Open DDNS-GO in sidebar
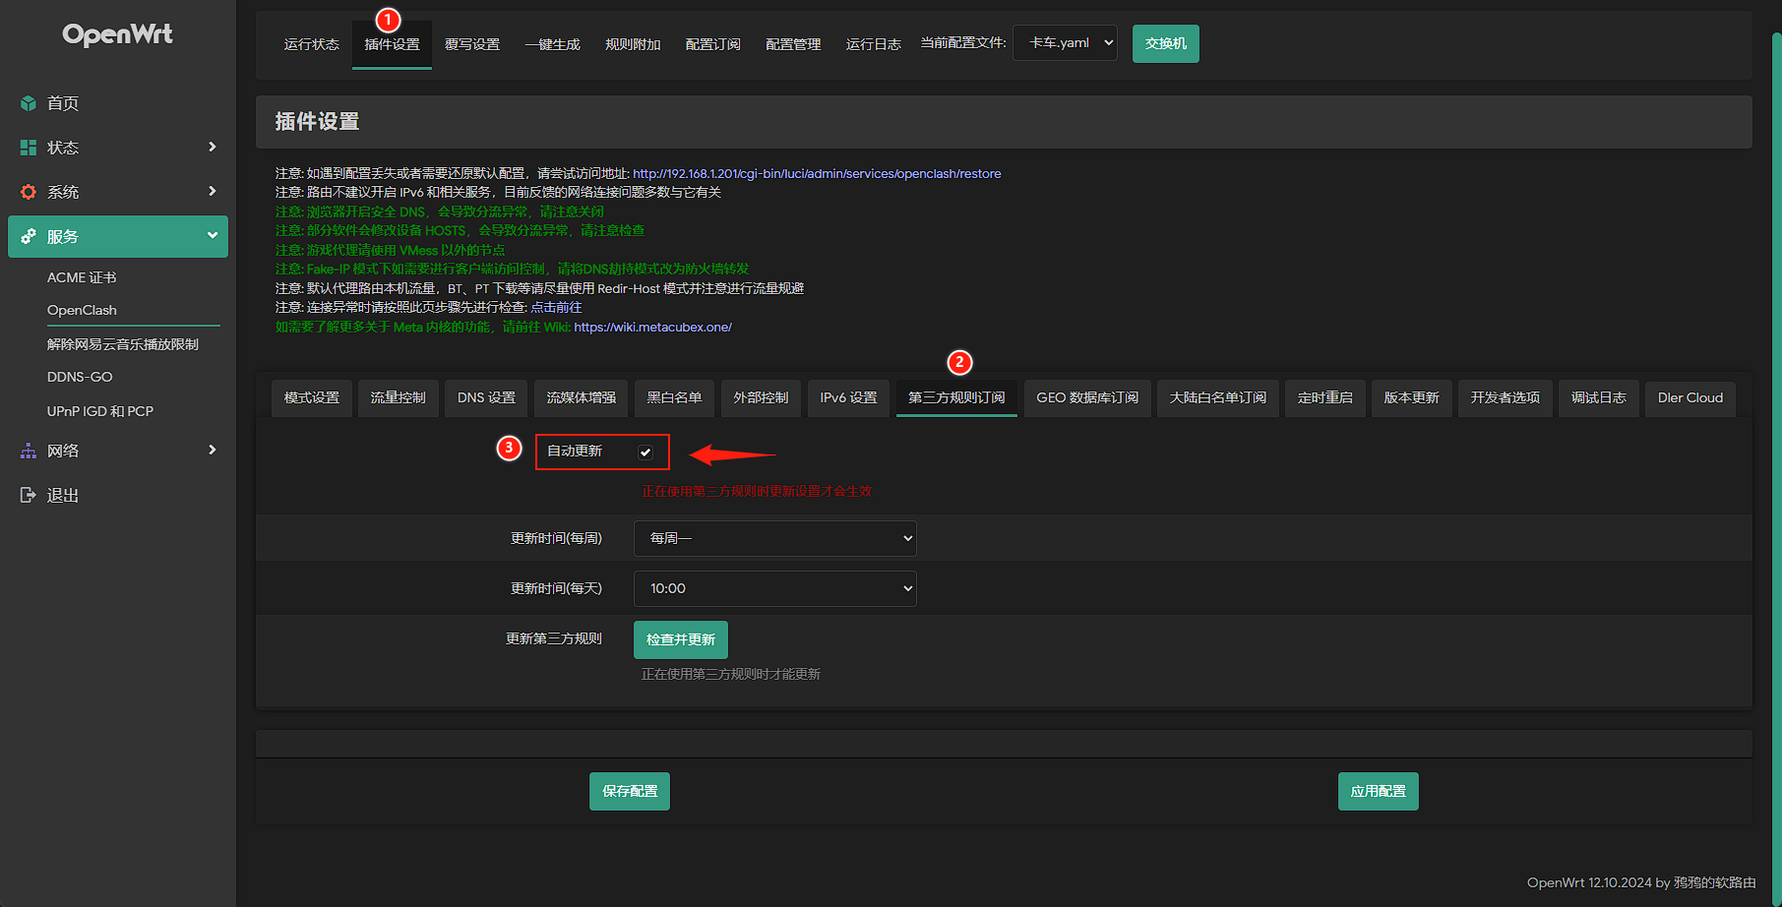 [x=80, y=377]
